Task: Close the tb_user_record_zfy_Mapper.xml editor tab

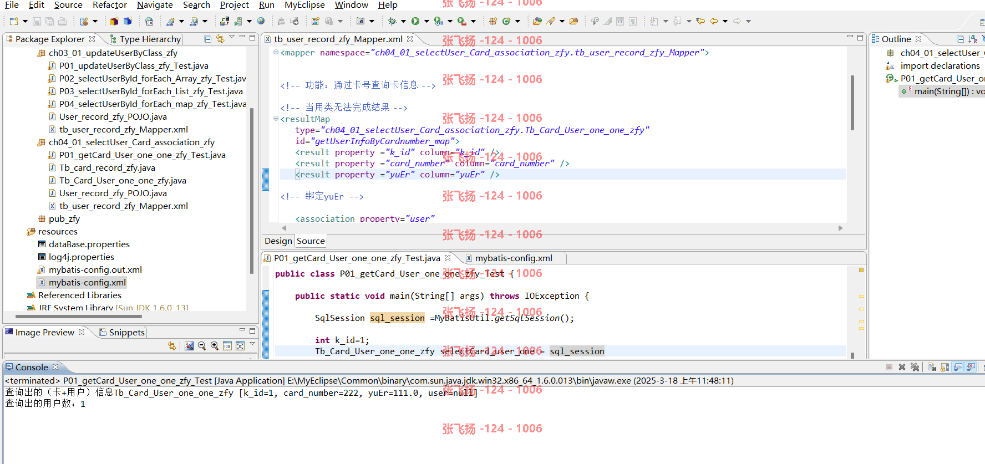Action: (410, 39)
